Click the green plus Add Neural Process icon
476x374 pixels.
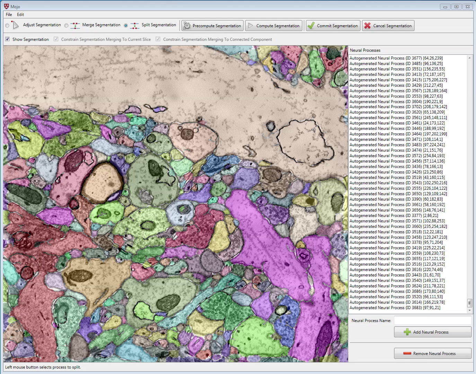[x=407, y=332]
